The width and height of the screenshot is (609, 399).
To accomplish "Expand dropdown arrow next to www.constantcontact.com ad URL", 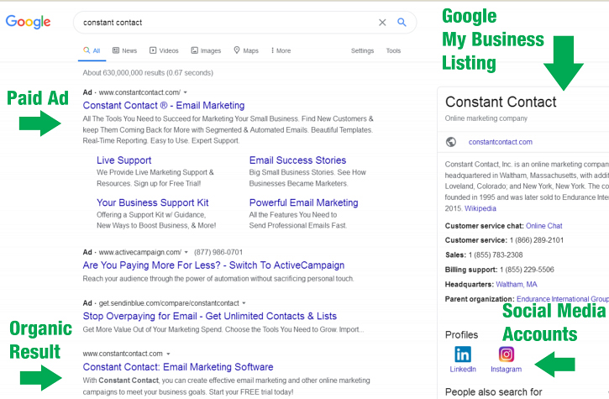I will [186, 92].
